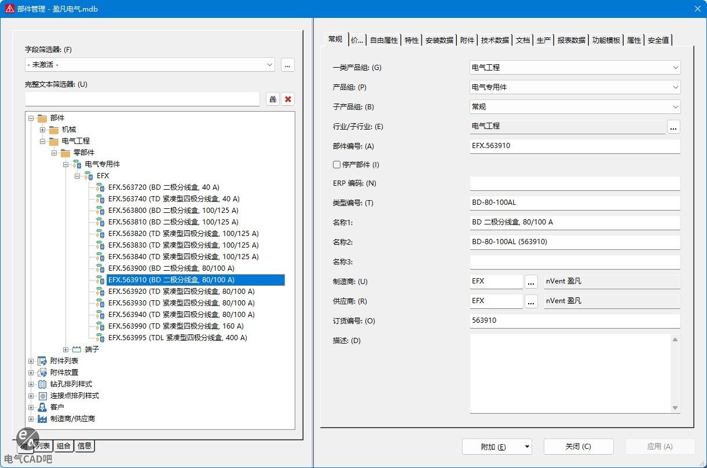The height and width of the screenshot is (468, 707).
Task: Click the ERP 编码 input field
Action: point(574,184)
